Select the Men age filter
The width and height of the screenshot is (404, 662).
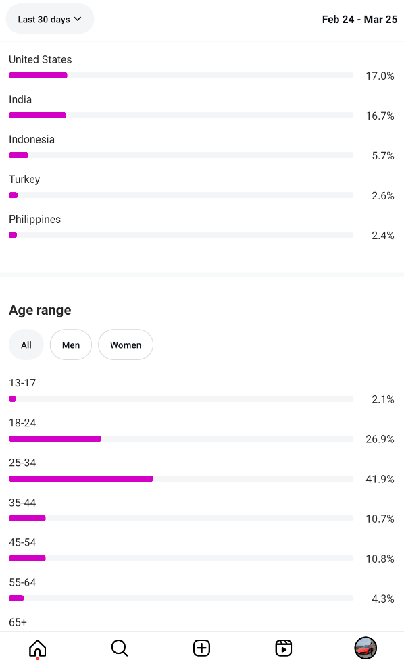click(x=71, y=345)
